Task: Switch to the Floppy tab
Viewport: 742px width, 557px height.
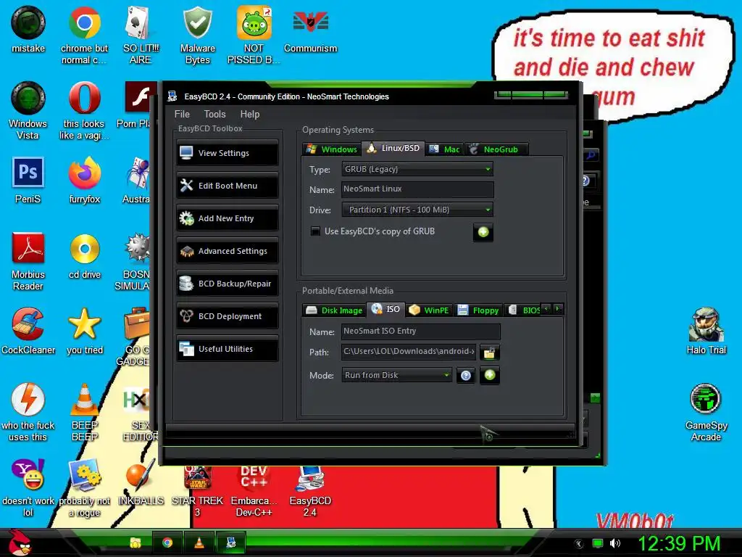Action: click(x=478, y=310)
